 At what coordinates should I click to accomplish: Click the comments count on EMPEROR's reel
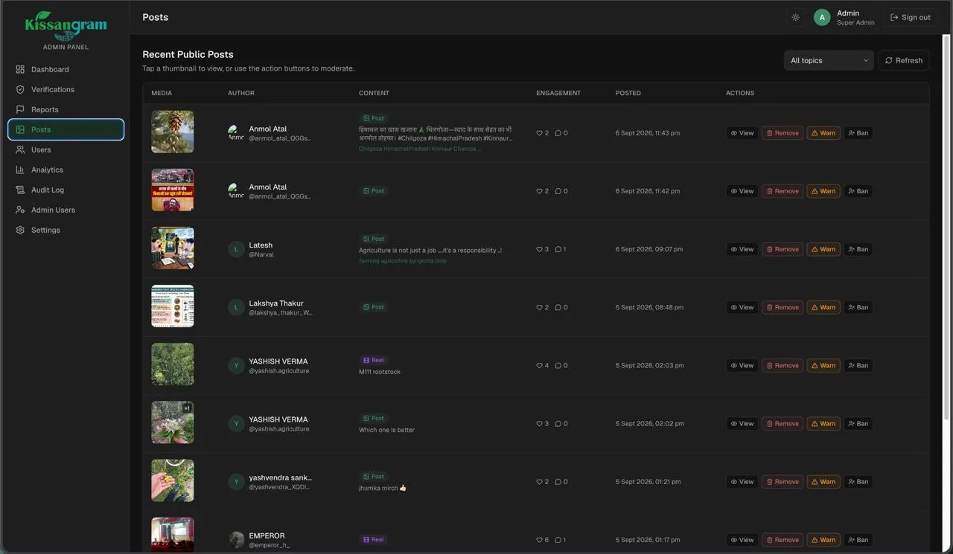click(561, 540)
